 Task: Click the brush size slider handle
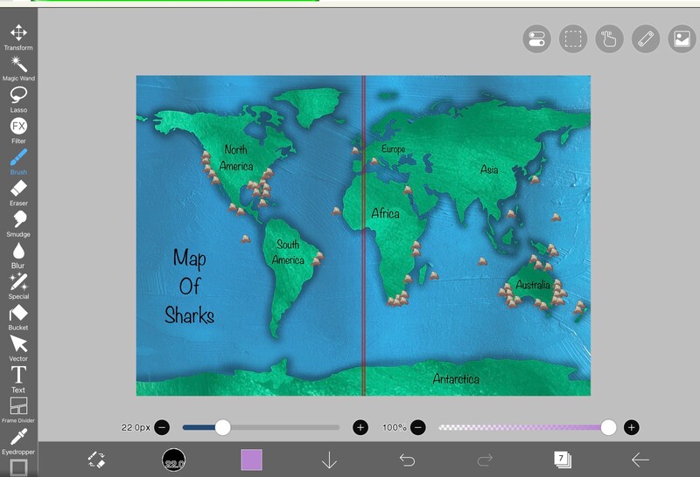223,427
